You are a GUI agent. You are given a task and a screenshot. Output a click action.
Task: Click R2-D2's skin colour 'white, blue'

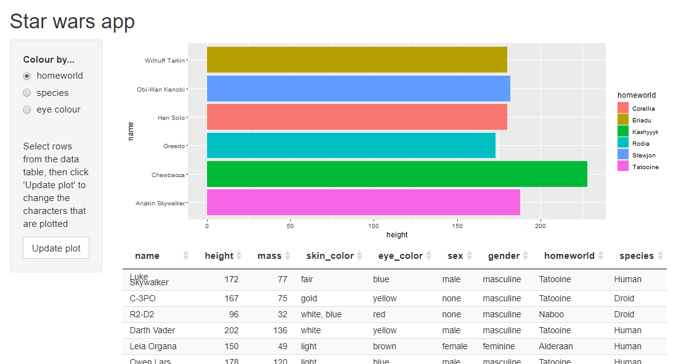pyautogui.click(x=321, y=314)
